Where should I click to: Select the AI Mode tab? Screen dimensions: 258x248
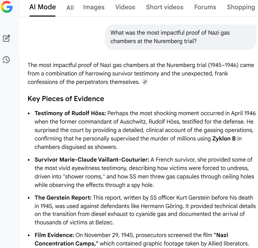point(42,7)
